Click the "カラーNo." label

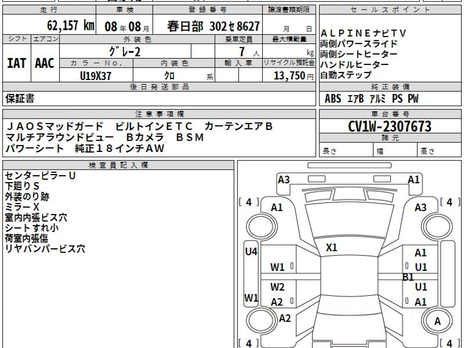(96, 63)
